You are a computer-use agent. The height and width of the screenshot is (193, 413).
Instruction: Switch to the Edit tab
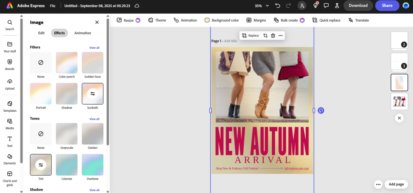pos(42,33)
